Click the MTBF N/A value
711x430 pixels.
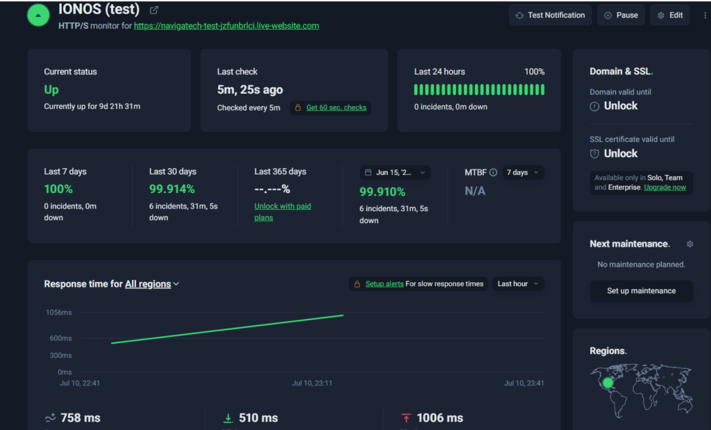[475, 191]
